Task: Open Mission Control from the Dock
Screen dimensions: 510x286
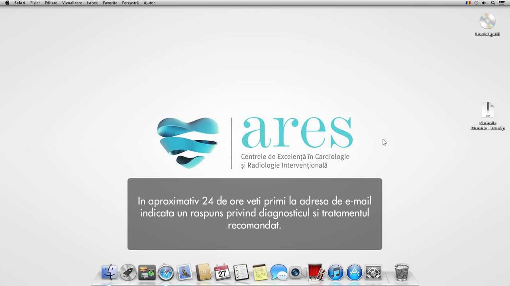Action: (147, 272)
